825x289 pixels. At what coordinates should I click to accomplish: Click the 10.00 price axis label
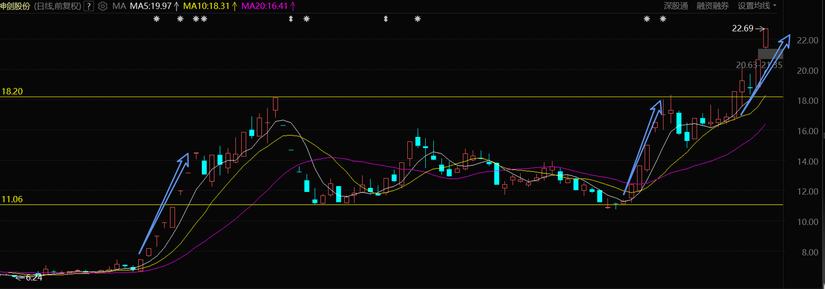pyautogui.click(x=807, y=222)
